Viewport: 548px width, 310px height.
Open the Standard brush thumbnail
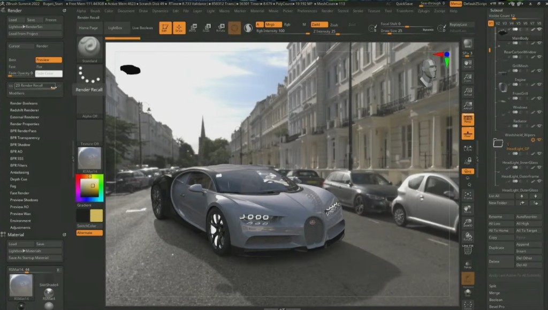pyautogui.click(x=89, y=48)
